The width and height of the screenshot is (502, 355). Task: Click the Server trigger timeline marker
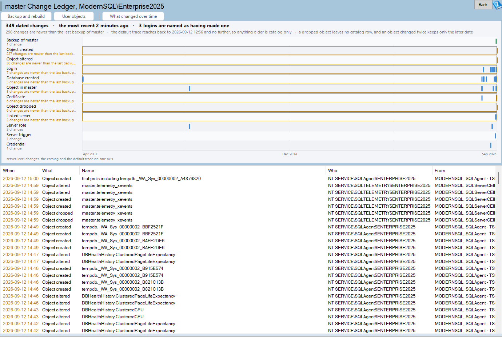495,136
